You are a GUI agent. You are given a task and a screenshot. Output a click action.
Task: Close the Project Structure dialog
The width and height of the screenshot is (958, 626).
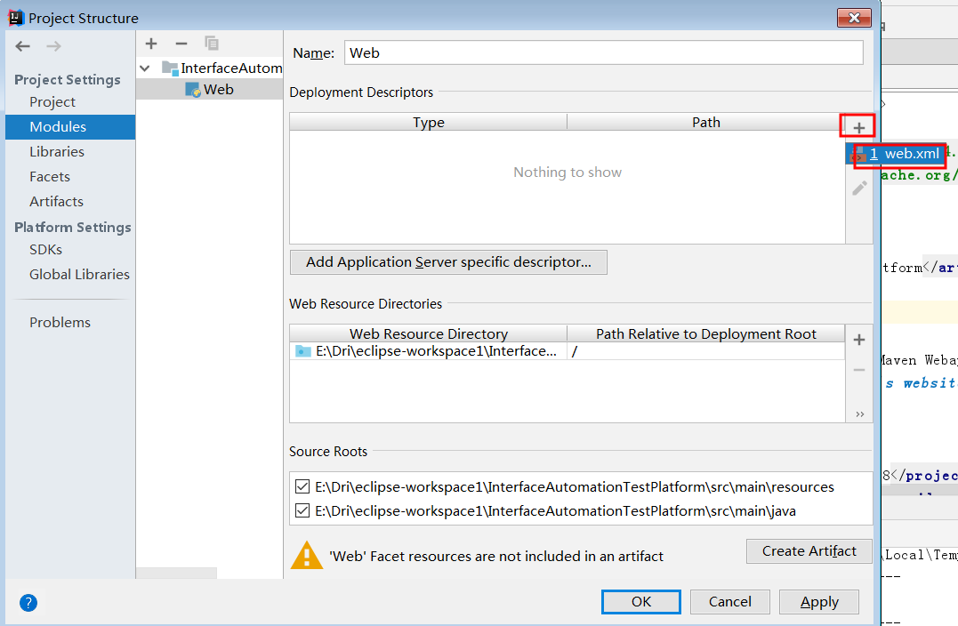854,18
